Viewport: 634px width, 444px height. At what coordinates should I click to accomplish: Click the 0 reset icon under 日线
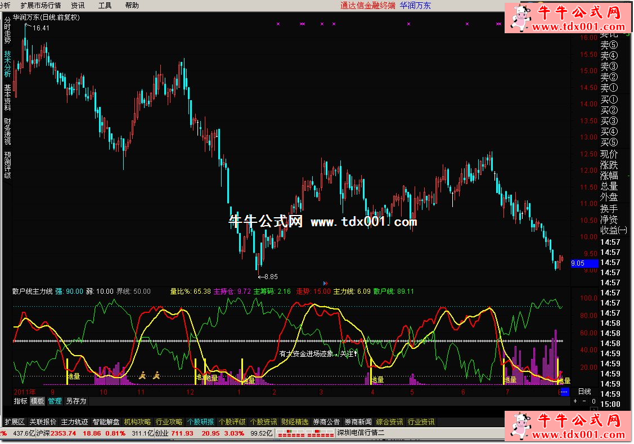click(x=593, y=401)
